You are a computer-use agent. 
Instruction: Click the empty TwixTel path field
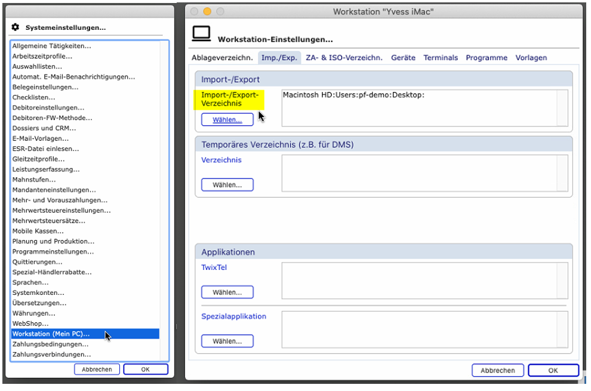pyautogui.click(x=418, y=281)
